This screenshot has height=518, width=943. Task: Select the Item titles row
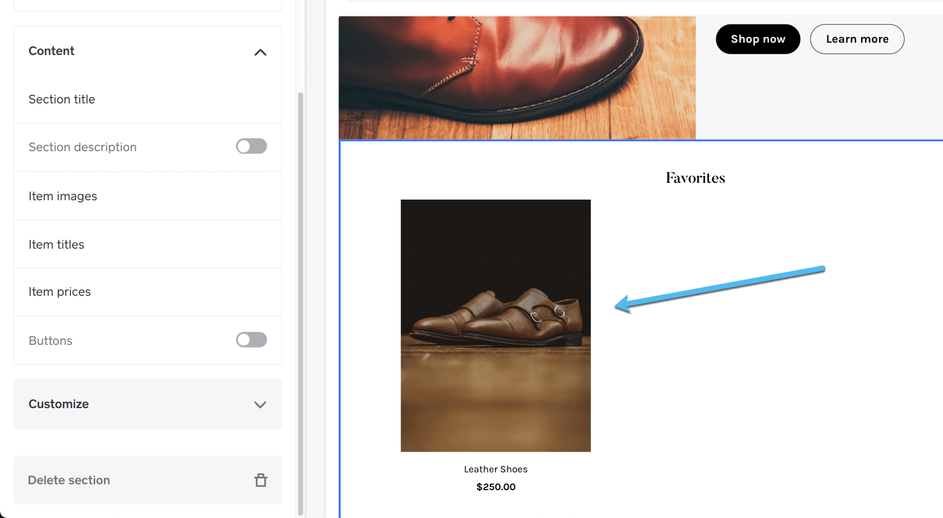[x=56, y=244]
